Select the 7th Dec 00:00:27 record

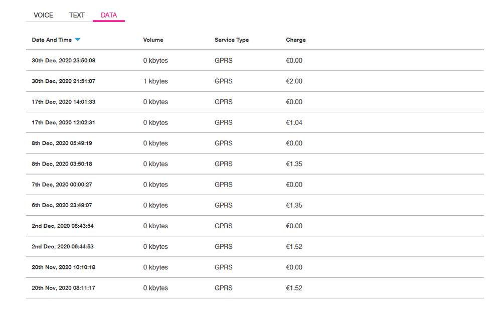62,185
